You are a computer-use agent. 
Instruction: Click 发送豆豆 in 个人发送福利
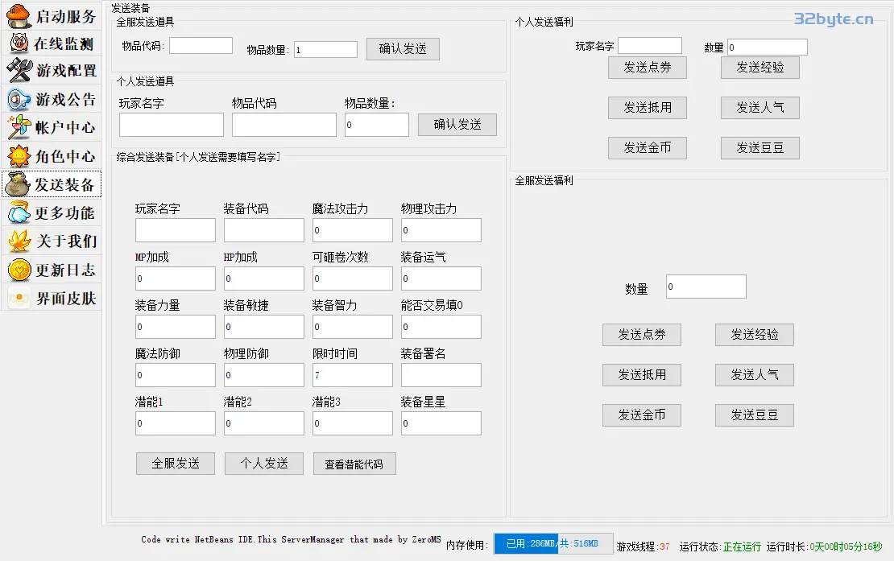[760, 148]
